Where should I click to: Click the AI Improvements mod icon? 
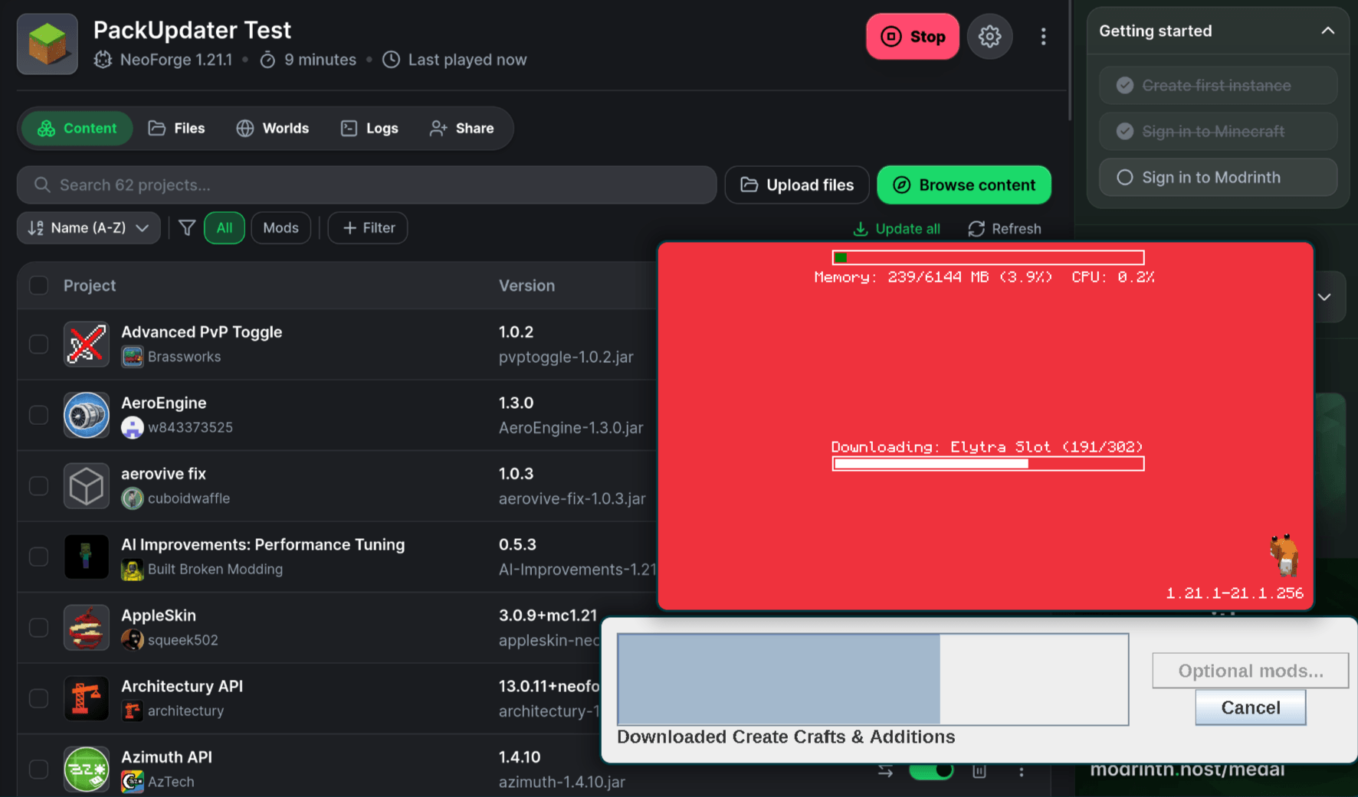tap(86, 557)
